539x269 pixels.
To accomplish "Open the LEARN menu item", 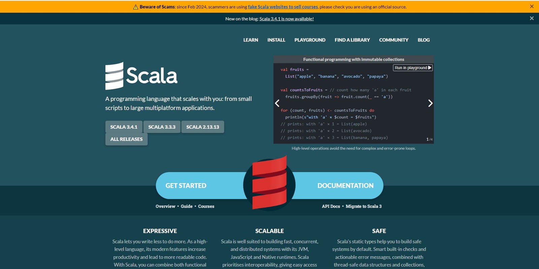I will point(251,40).
